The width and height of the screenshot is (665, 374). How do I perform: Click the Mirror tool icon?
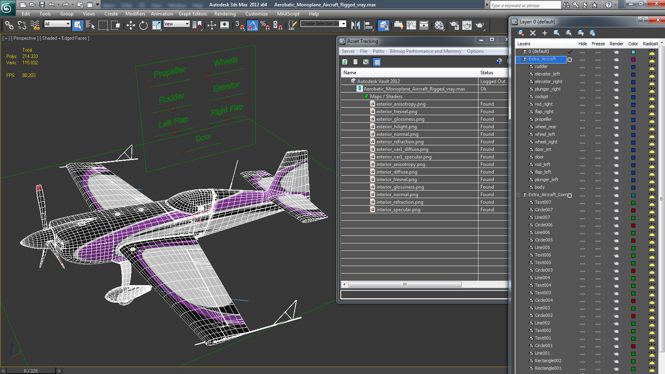pyautogui.click(x=355, y=25)
